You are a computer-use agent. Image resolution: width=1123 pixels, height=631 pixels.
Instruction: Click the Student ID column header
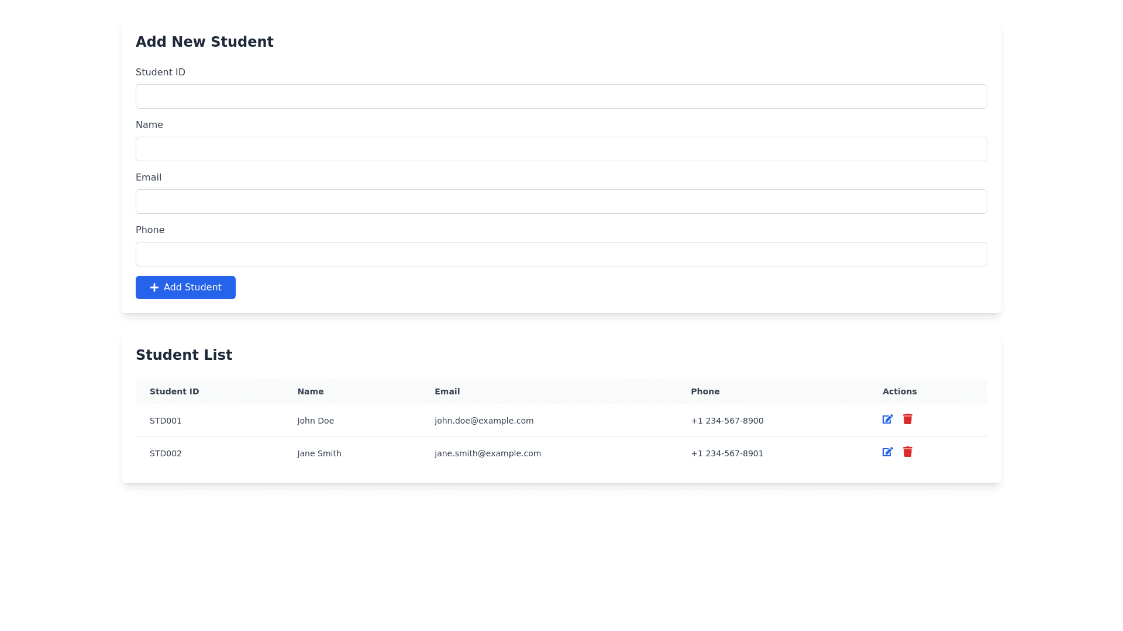[174, 391]
